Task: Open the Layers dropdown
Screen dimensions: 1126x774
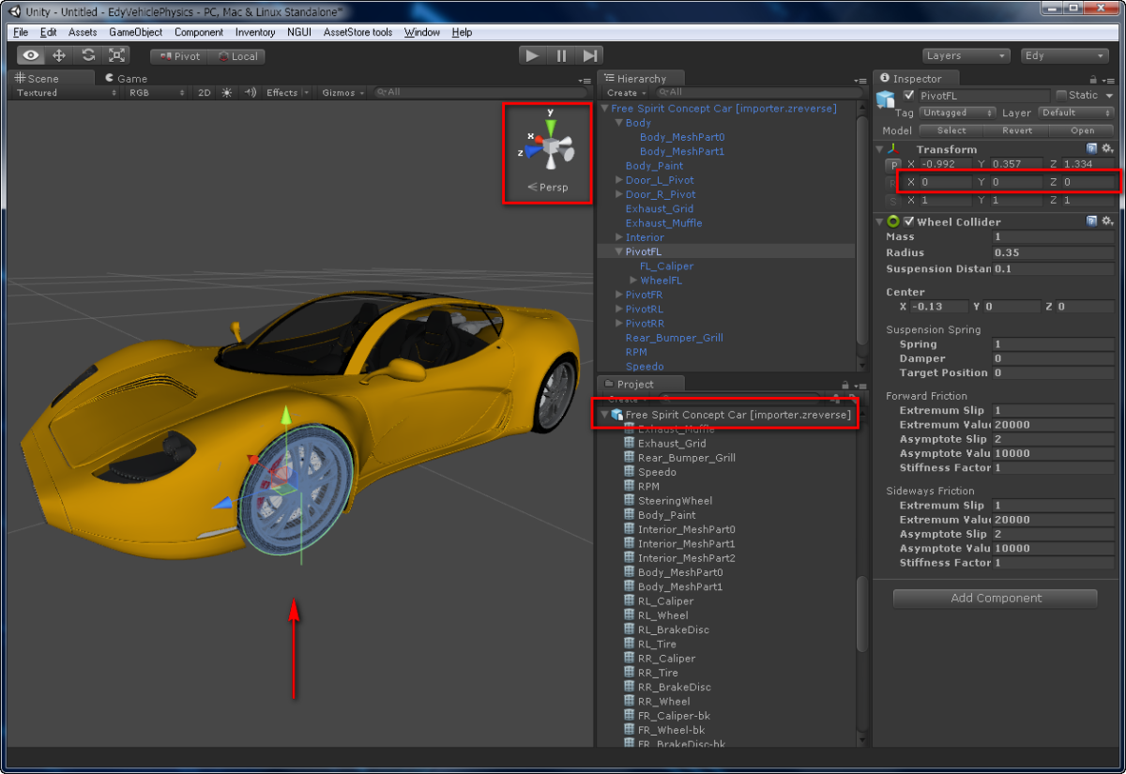Action: click(x=966, y=55)
